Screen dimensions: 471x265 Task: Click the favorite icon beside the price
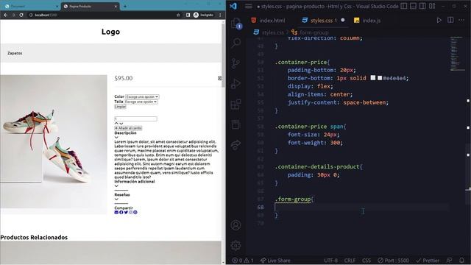tap(219, 78)
